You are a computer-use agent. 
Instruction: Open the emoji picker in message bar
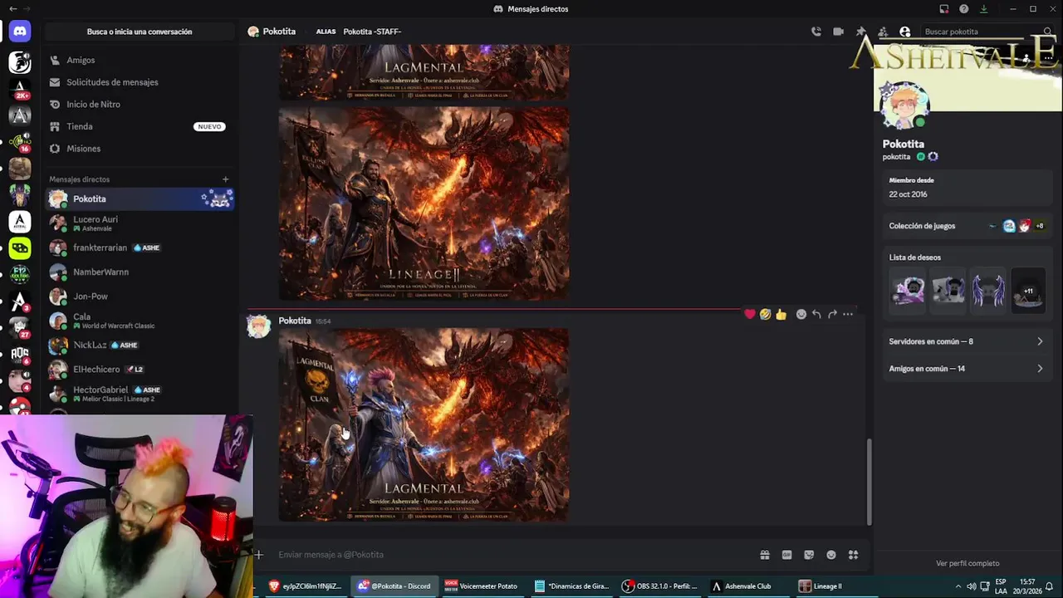point(831,555)
